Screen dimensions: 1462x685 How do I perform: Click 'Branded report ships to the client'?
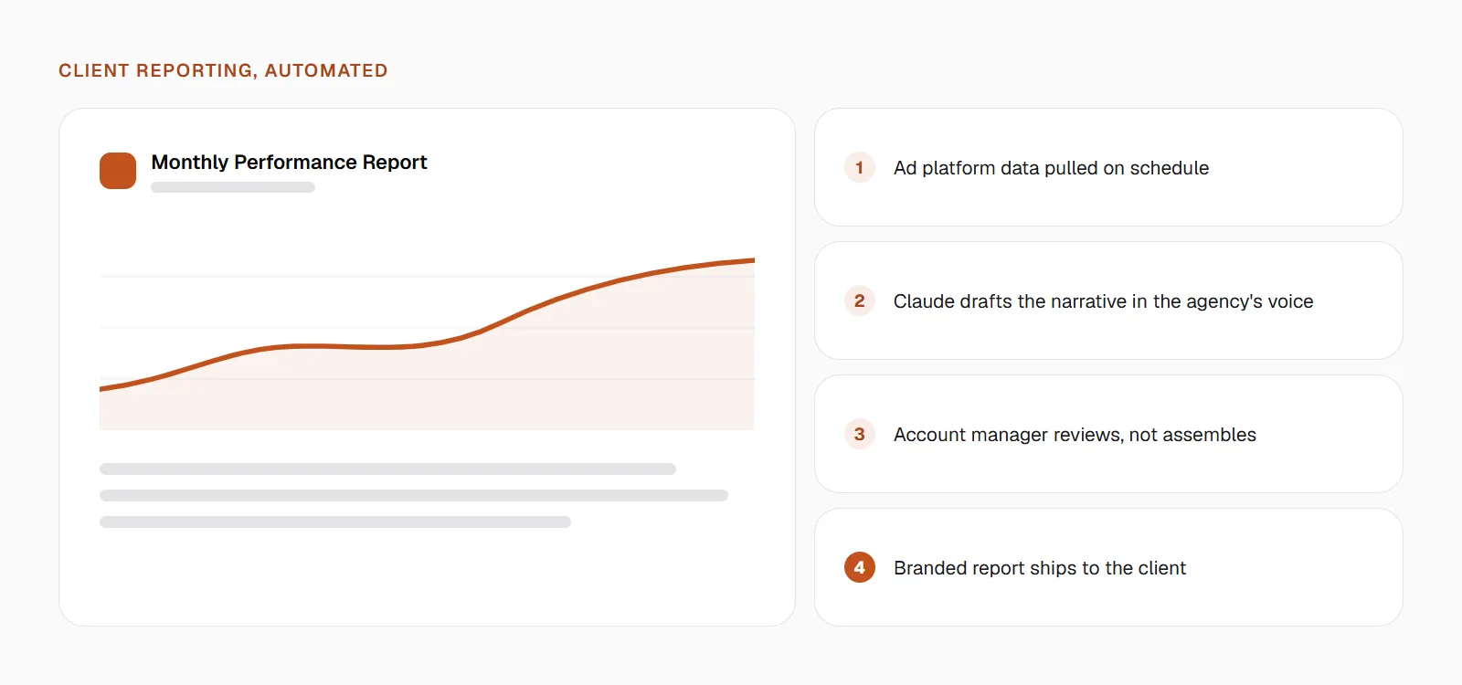click(1040, 568)
